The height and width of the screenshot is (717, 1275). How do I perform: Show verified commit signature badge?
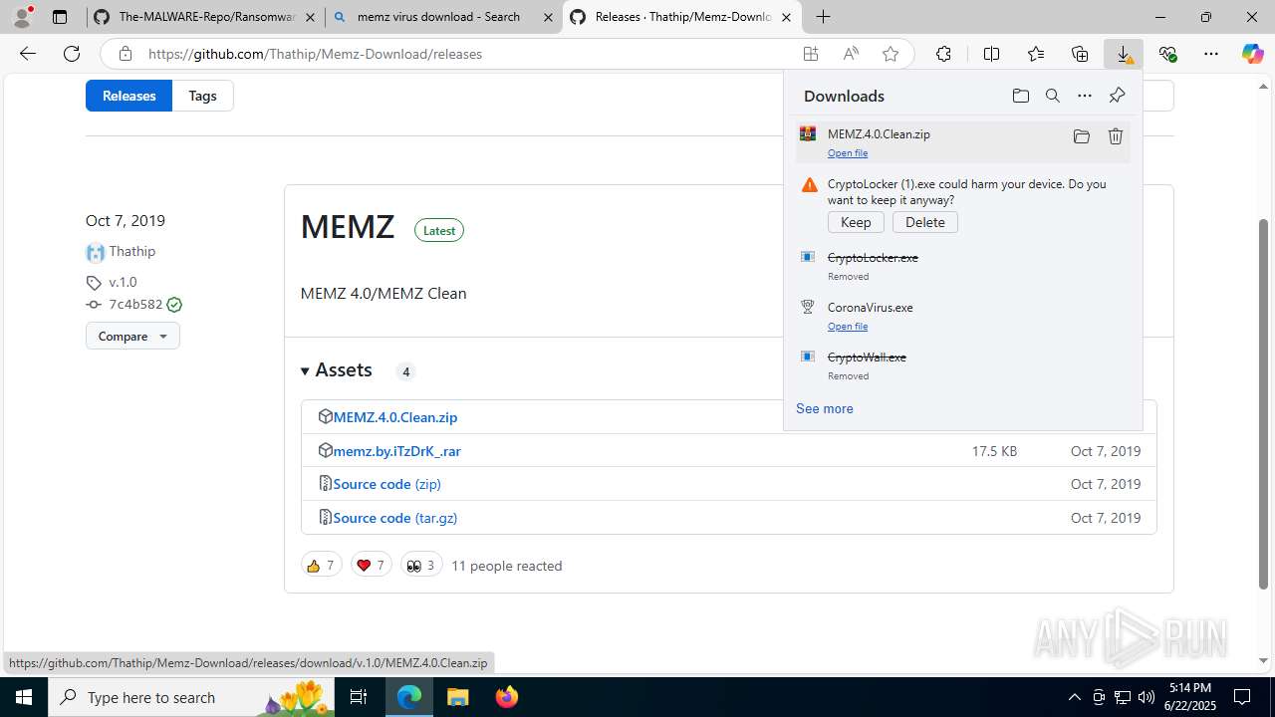coord(174,305)
